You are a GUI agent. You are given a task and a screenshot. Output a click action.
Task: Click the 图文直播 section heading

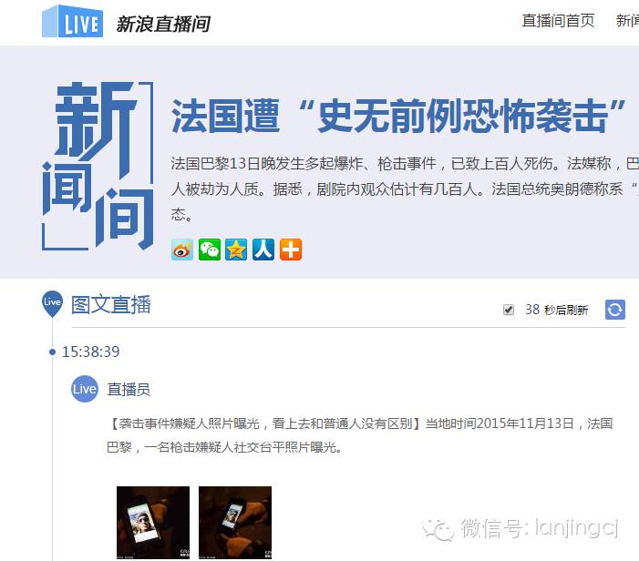111,304
